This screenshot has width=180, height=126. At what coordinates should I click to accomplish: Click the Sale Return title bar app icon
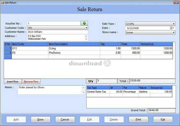[2, 2]
